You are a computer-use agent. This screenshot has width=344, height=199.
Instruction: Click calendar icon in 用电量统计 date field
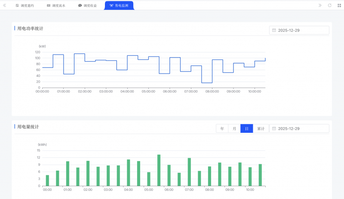(274, 129)
